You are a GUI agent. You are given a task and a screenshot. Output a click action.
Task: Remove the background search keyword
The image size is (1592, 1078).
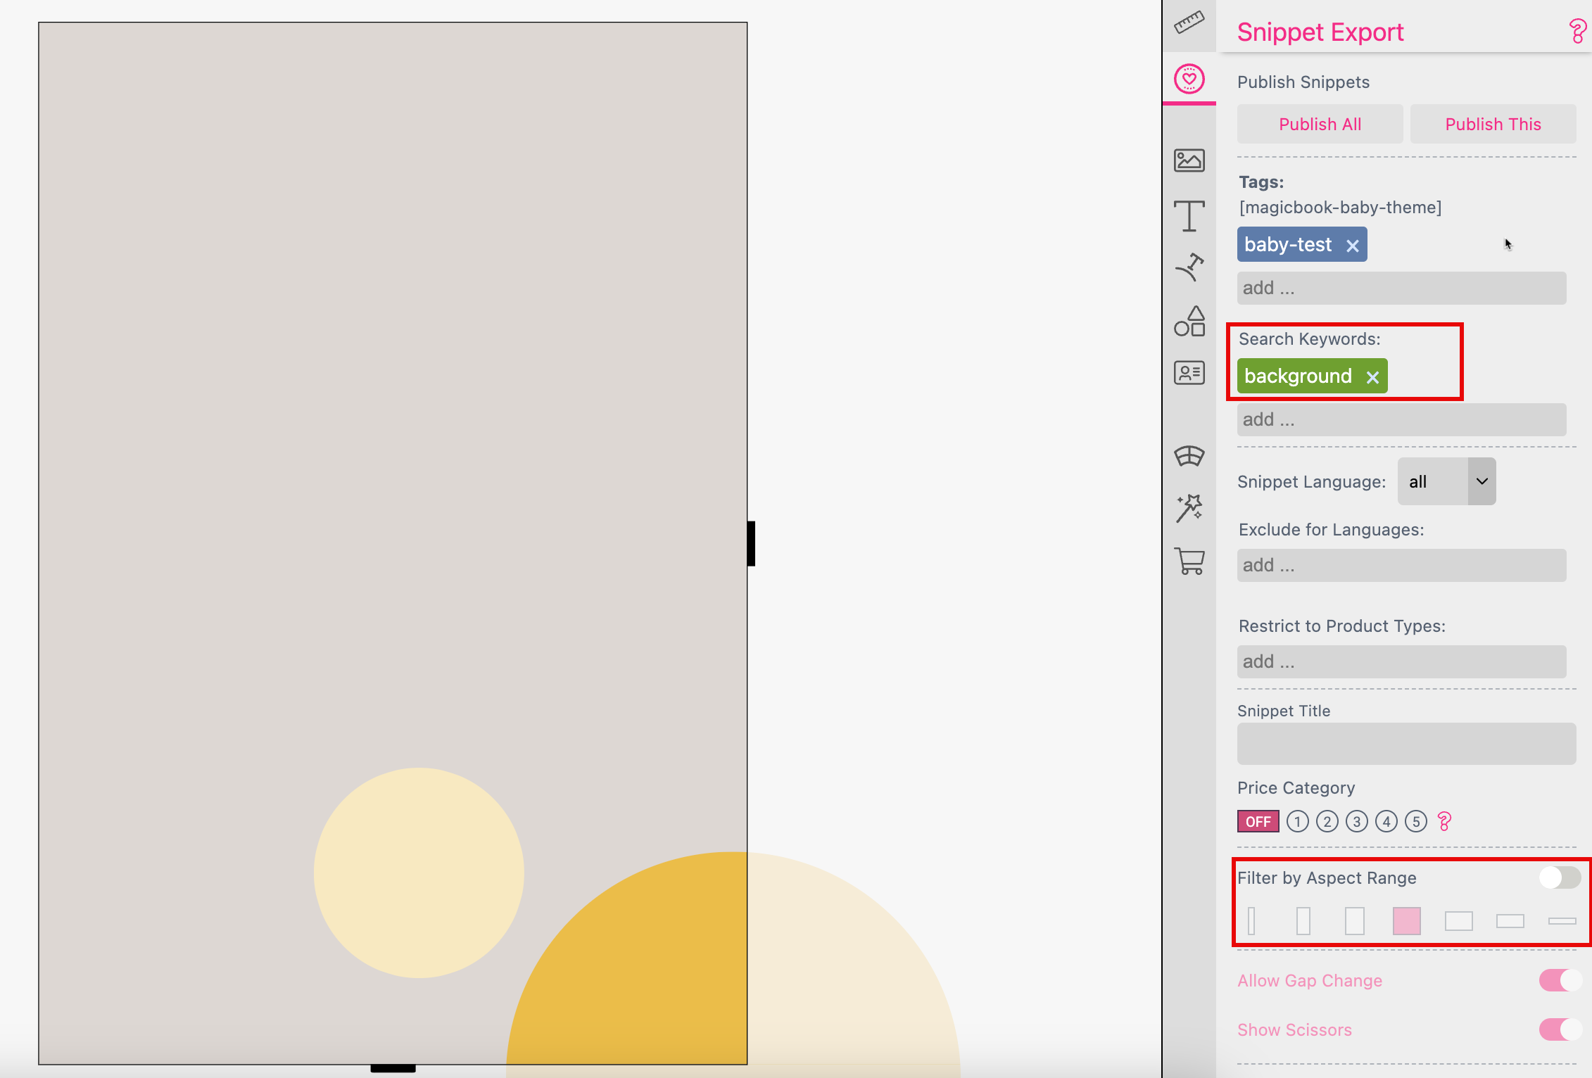(x=1372, y=377)
